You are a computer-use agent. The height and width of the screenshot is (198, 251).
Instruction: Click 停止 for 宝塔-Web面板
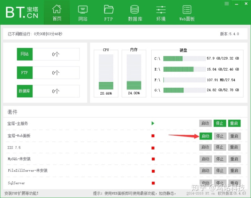(220, 136)
